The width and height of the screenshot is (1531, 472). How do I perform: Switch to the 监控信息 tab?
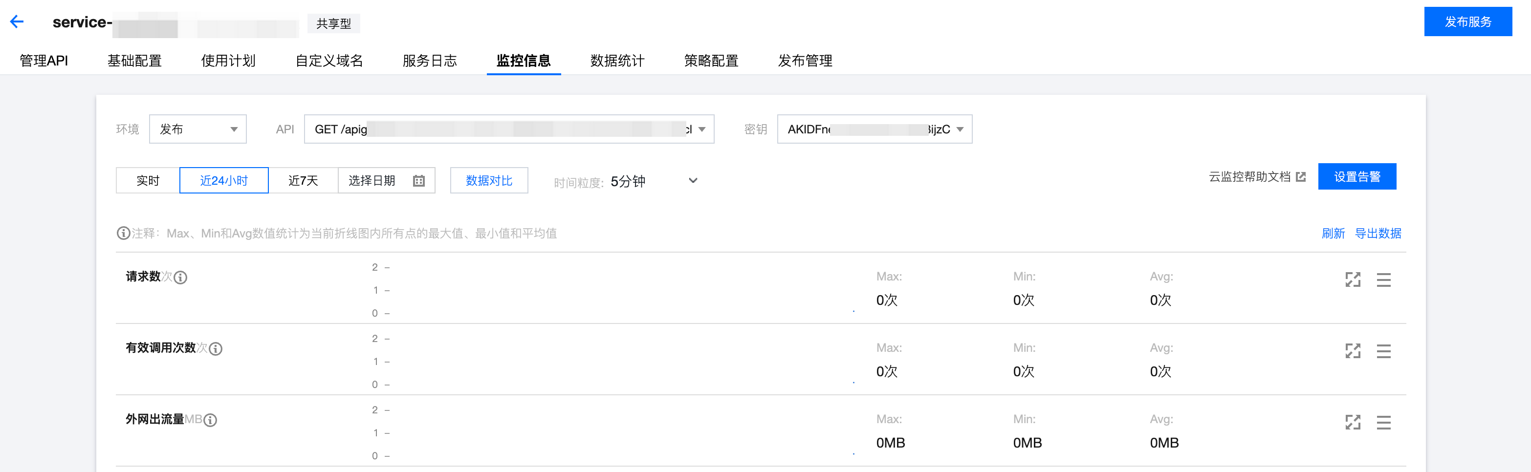click(x=524, y=61)
